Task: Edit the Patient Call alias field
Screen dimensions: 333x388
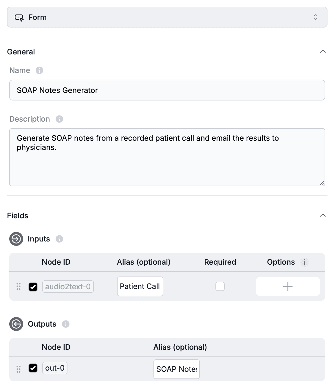Action: point(140,286)
